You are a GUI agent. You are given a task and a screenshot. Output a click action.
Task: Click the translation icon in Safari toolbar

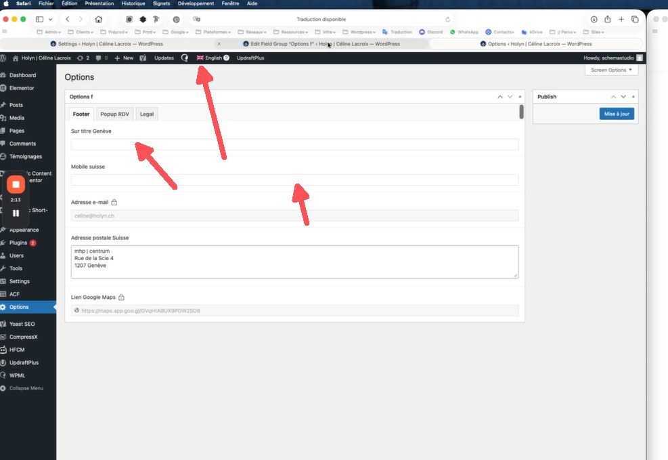196,19
